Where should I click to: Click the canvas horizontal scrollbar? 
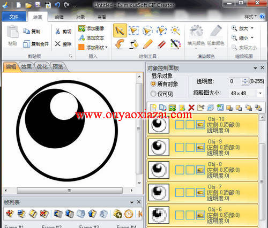70,191
